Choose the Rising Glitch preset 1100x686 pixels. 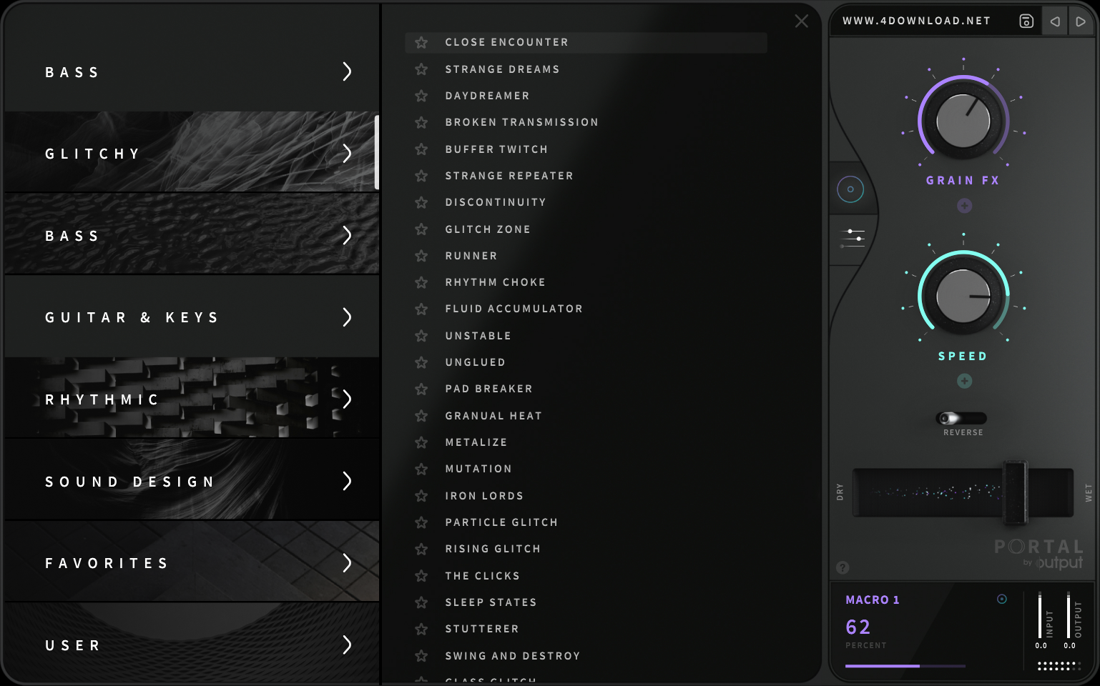coord(493,549)
